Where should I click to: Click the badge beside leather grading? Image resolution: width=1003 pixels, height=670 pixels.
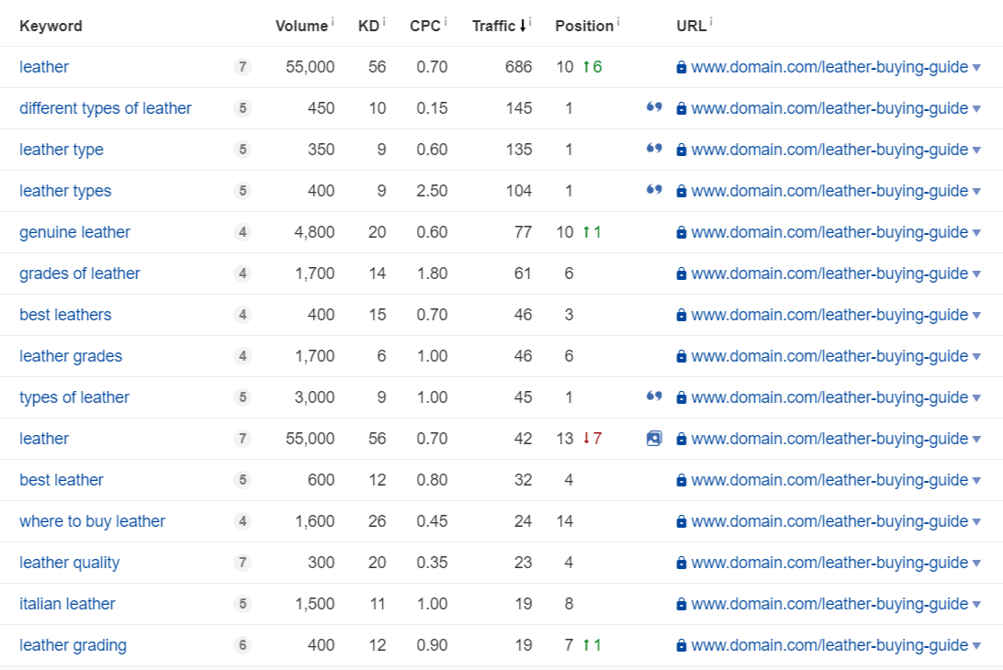242,645
